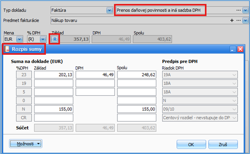Click the R breakdown button beside Základ

click(54, 39)
